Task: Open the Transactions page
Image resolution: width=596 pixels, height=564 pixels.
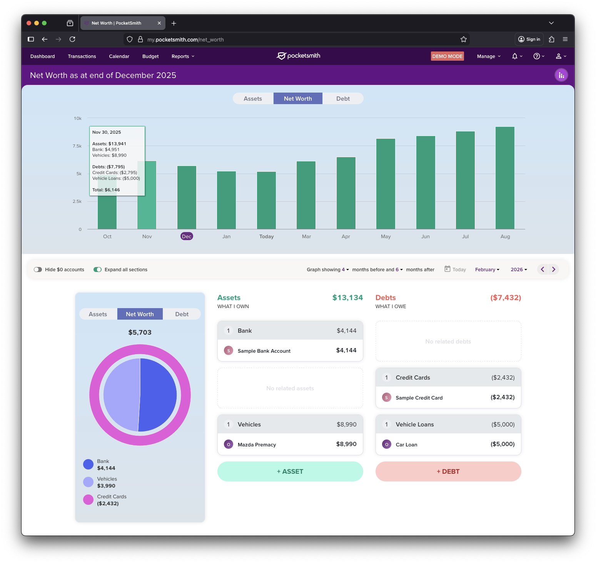Action: [82, 56]
